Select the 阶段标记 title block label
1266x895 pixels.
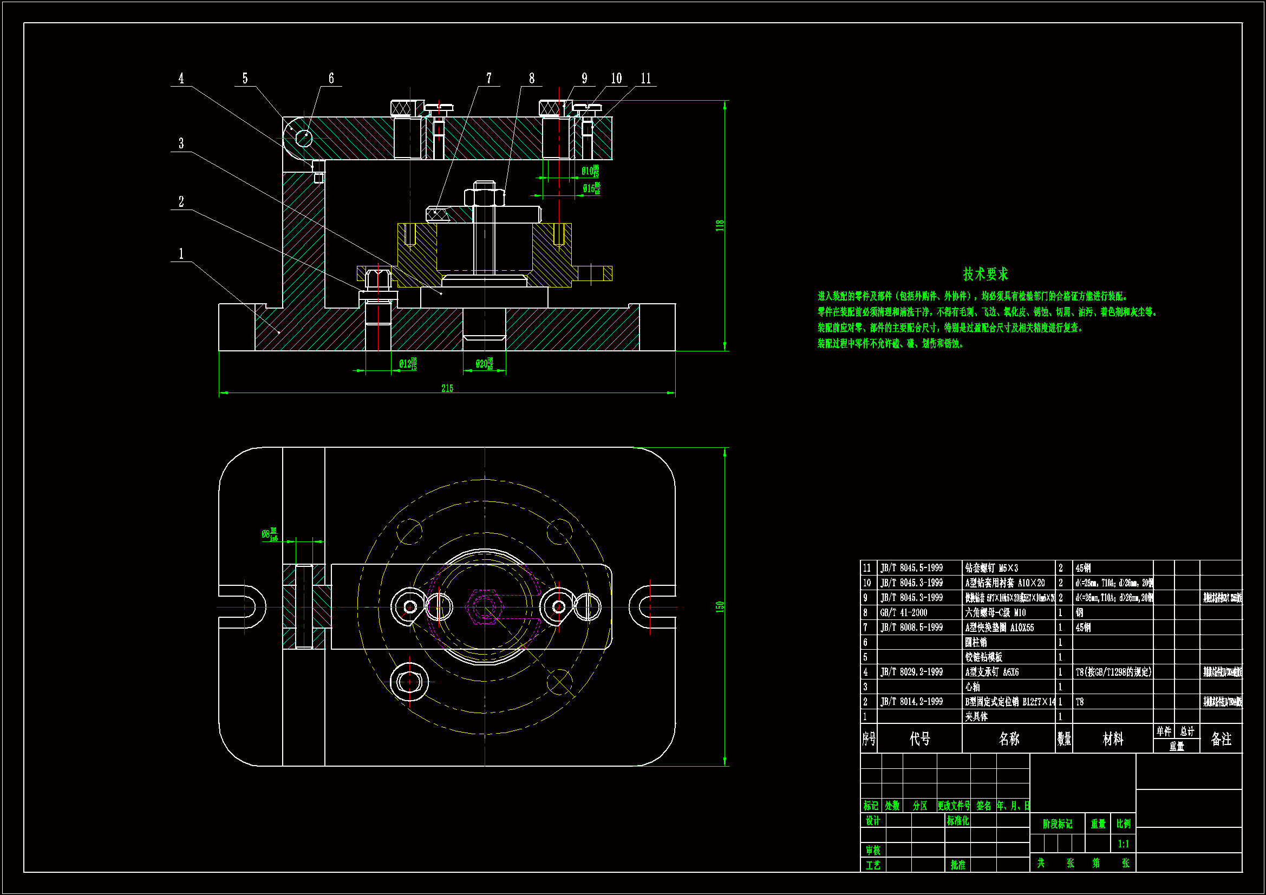1057,824
